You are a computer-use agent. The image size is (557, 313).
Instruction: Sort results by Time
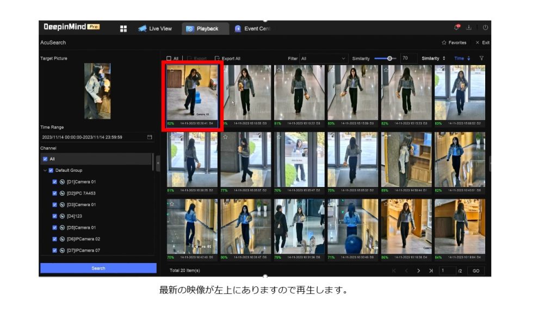pos(462,58)
